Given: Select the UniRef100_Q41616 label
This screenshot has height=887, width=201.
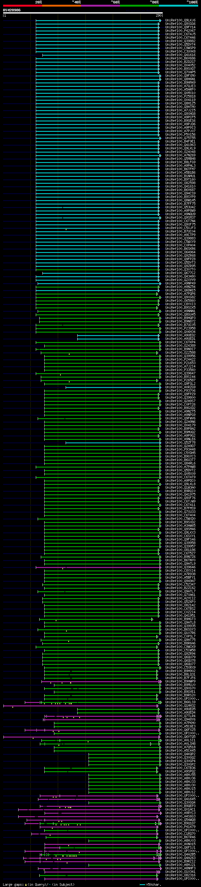Looking at the screenshot, I should point(180,55).
